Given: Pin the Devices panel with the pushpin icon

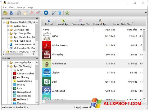Looking at the screenshot, I should [x=37, y=59].
